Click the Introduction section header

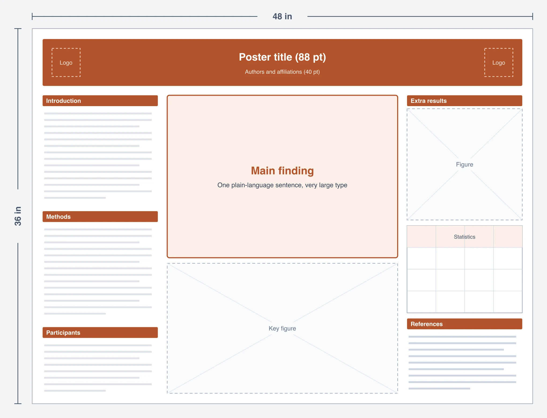pyautogui.click(x=100, y=101)
